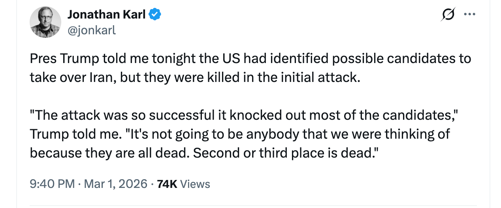Open the @jonkarl handle link
Viewport: 501px width, 208px height.
pyautogui.click(x=92, y=30)
